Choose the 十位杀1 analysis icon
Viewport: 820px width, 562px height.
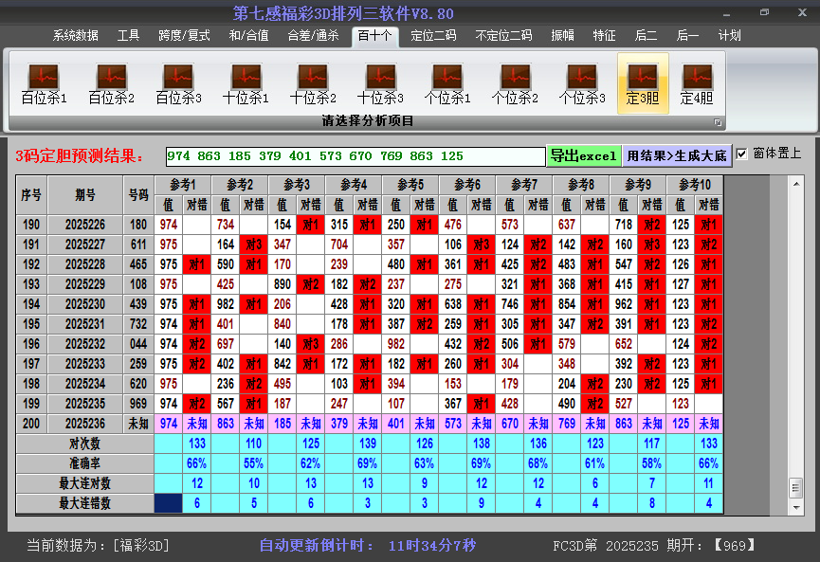246,83
